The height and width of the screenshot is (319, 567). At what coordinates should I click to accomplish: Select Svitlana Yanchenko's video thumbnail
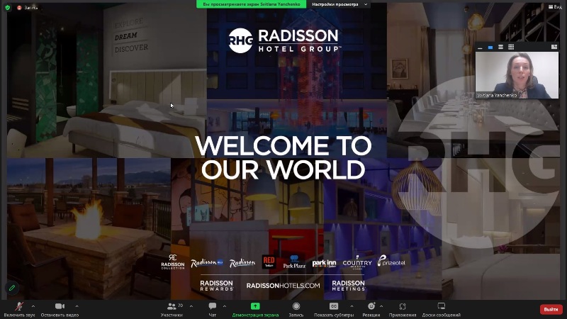517,75
